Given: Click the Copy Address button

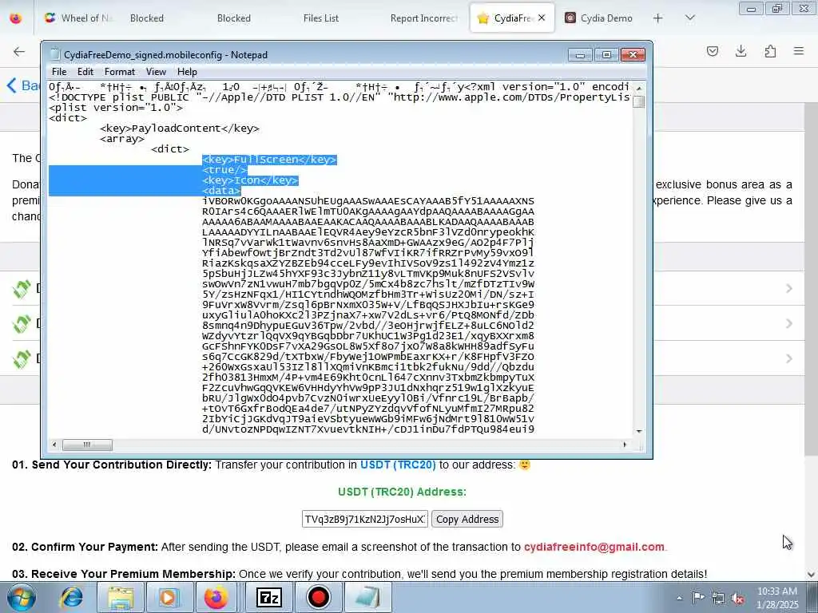Looking at the screenshot, I should click(467, 519).
